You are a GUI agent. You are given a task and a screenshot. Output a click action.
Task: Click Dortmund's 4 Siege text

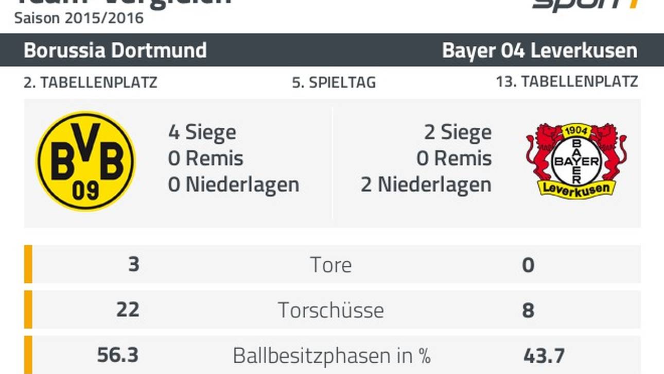202,132
